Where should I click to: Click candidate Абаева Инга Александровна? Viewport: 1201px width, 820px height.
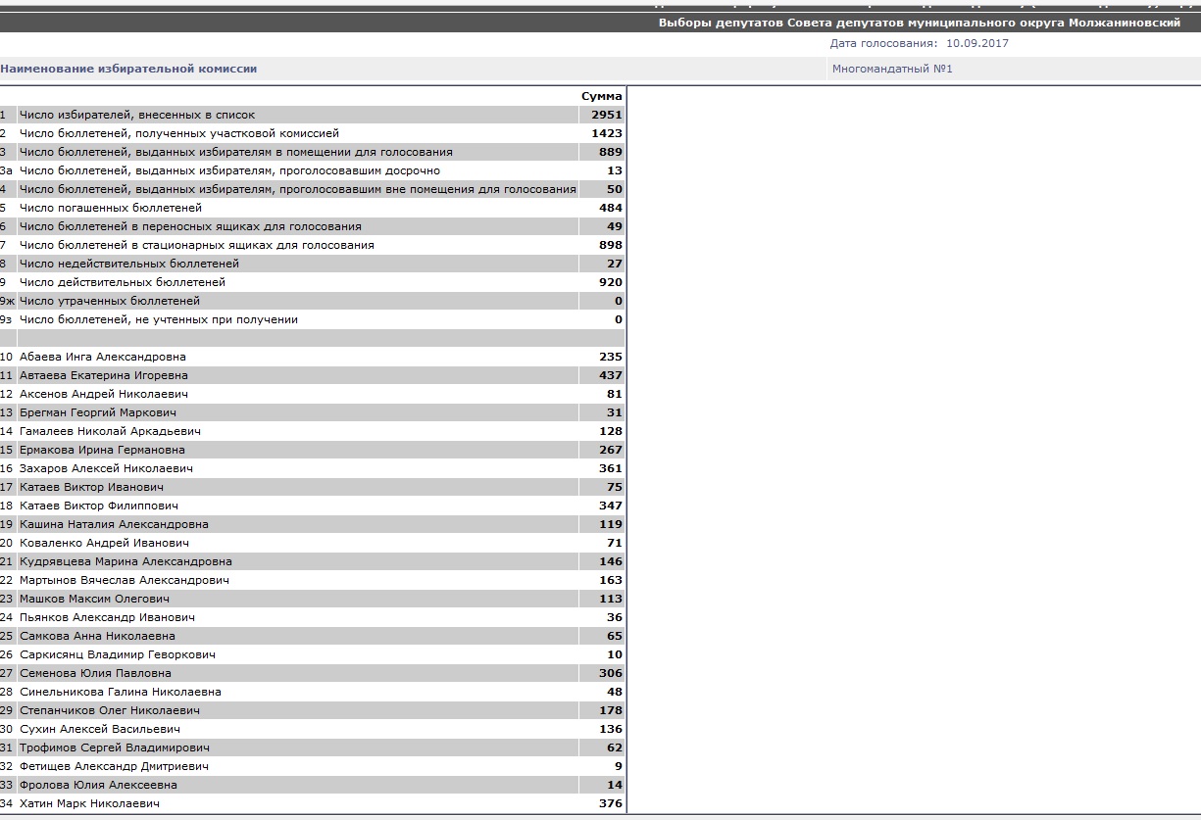(x=103, y=357)
